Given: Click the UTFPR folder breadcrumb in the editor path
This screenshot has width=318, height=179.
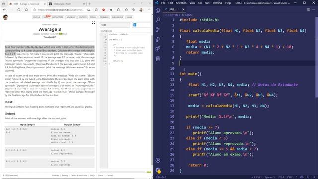Looking at the screenshot, I should pos(174,15).
